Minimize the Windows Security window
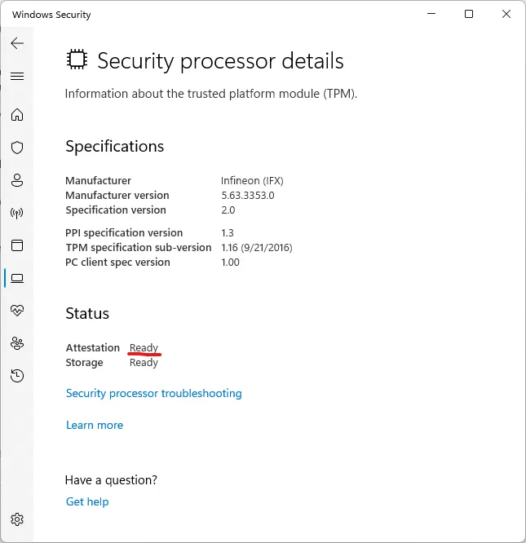 pos(431,14)
